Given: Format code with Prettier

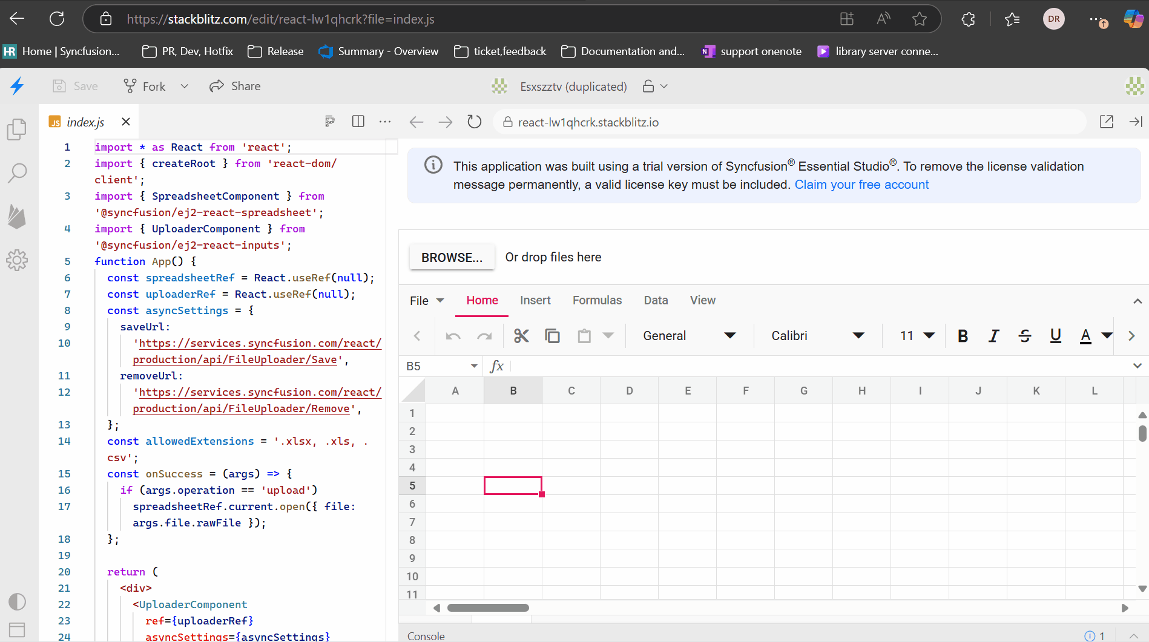Looking at the screenshot, I should [329, 122].
